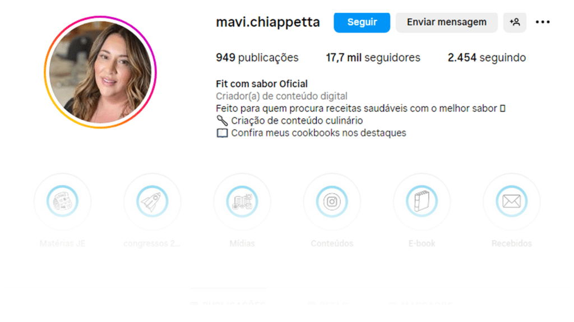View mavi.chiappetta profile picture story

(x=100, y=72)
